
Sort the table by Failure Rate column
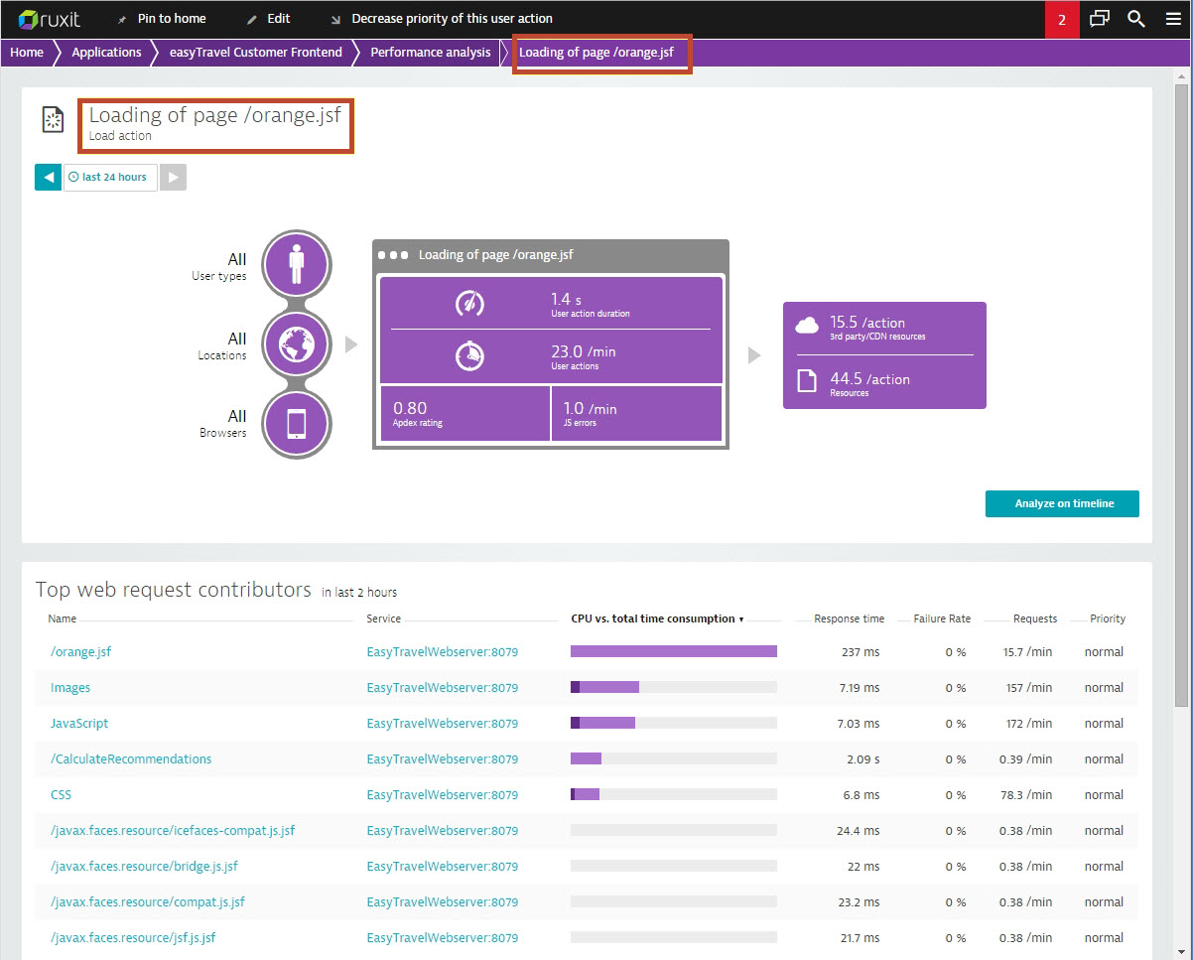pyautogui.click(x=942, y=618)
